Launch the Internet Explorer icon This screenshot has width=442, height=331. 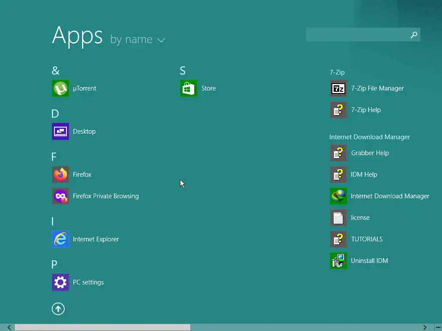pos(60,239)
